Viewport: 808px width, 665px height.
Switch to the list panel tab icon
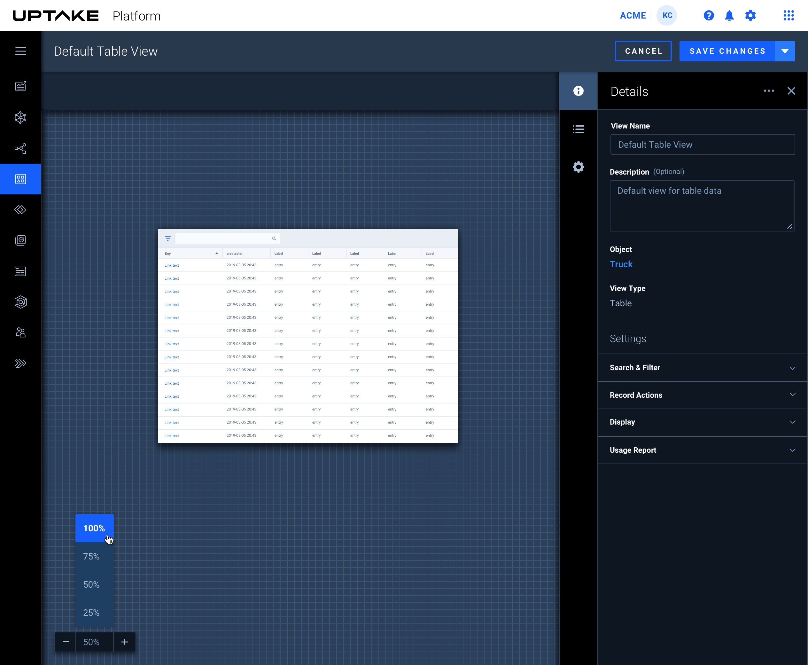point(578,129)
